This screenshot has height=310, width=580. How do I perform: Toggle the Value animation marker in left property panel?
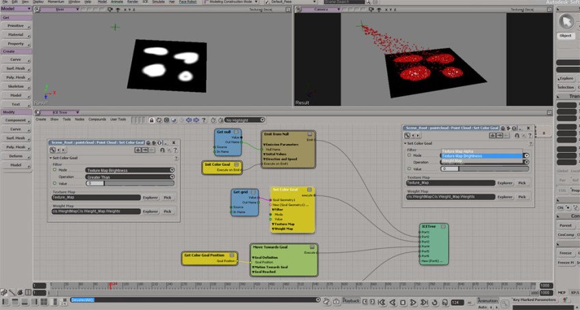(x=55, y=183)
